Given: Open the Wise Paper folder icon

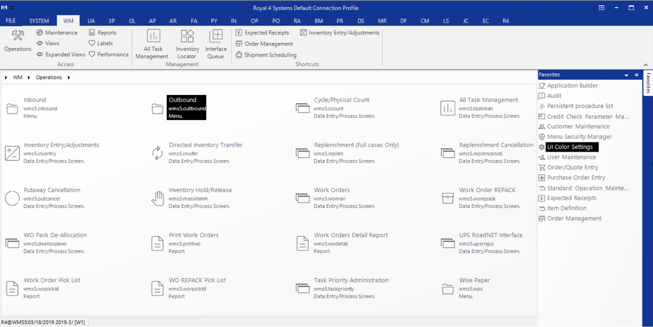Looking at the screenshot, I should (x=448, y=289).
